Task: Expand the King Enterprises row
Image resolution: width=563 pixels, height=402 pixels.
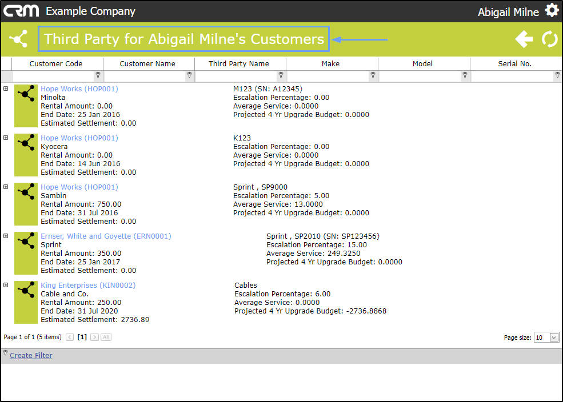Action: 6,285
